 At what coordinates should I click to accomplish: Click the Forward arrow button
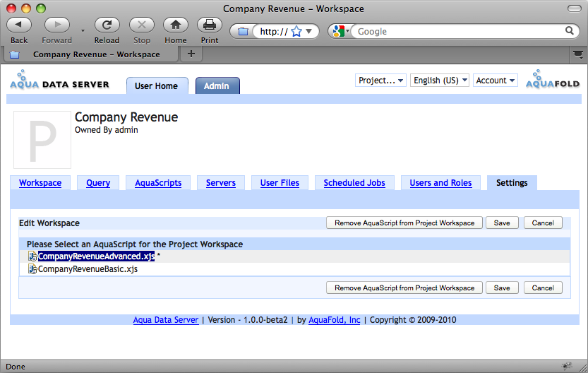point(57,25)
